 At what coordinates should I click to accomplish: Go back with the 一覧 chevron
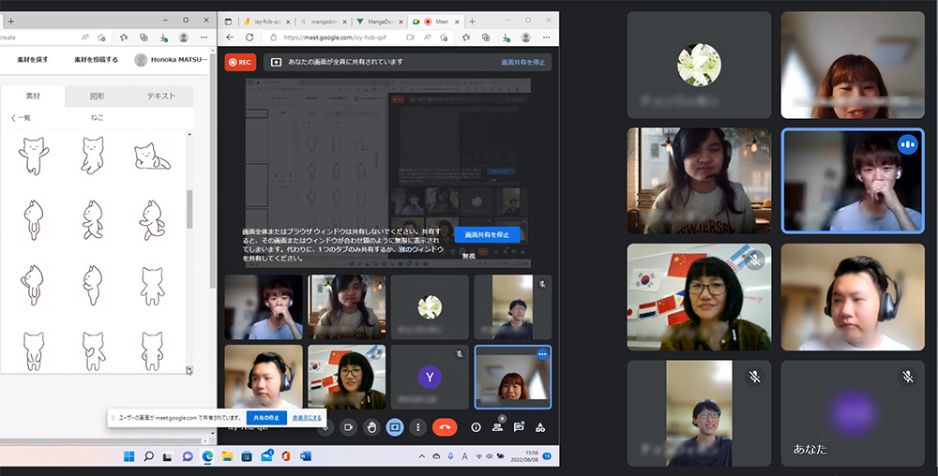(x=21, y=118)
